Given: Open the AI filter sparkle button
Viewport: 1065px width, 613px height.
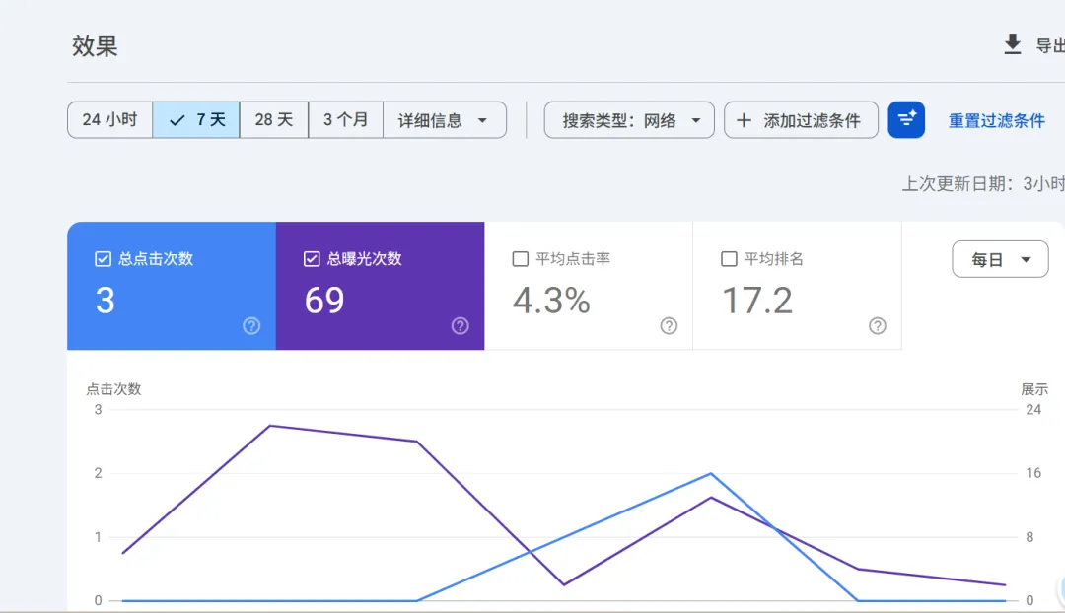Looking at the screenshot, I should [x=906, y=120].
